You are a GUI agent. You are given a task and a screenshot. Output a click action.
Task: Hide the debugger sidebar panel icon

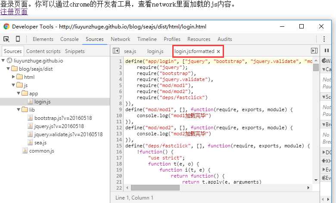[x=314, y=51]
